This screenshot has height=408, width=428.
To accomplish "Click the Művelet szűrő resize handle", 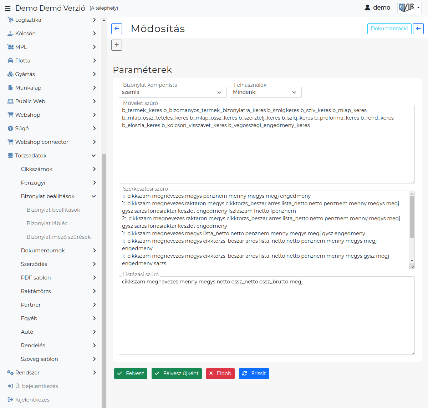I will click(x=413, y=181).
